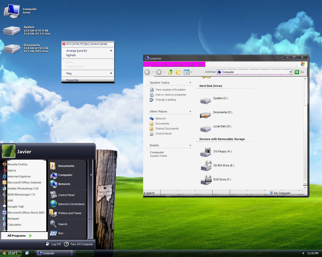
Task: Open the Address bar dropdown arrow
Action: [290, 72]
